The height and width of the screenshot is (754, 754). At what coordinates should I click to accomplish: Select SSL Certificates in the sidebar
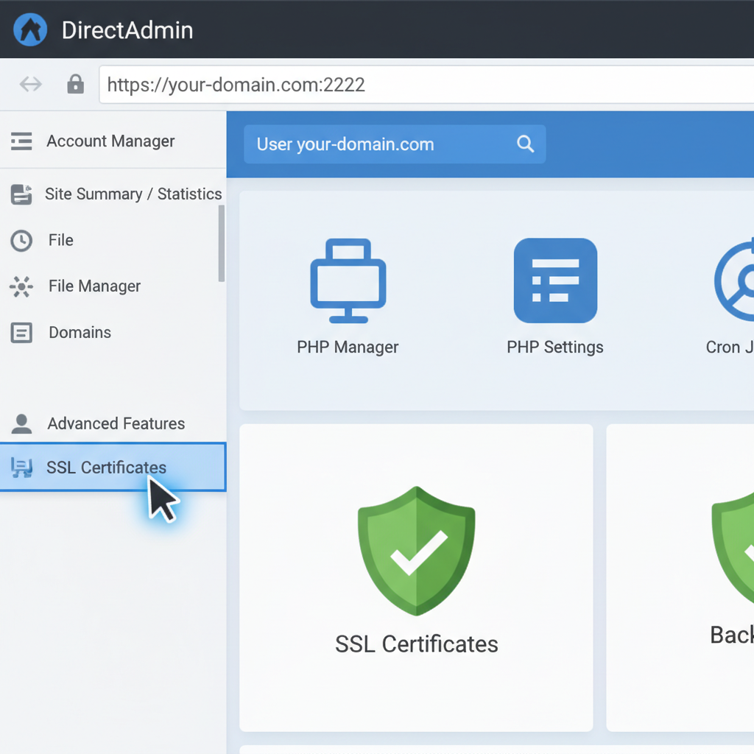(x=106, y=468)
